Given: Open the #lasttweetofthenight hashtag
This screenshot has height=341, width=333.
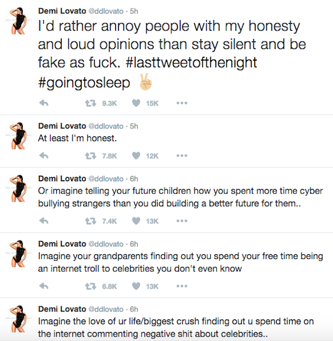Looking at the screenshot, I should (191, 63).
